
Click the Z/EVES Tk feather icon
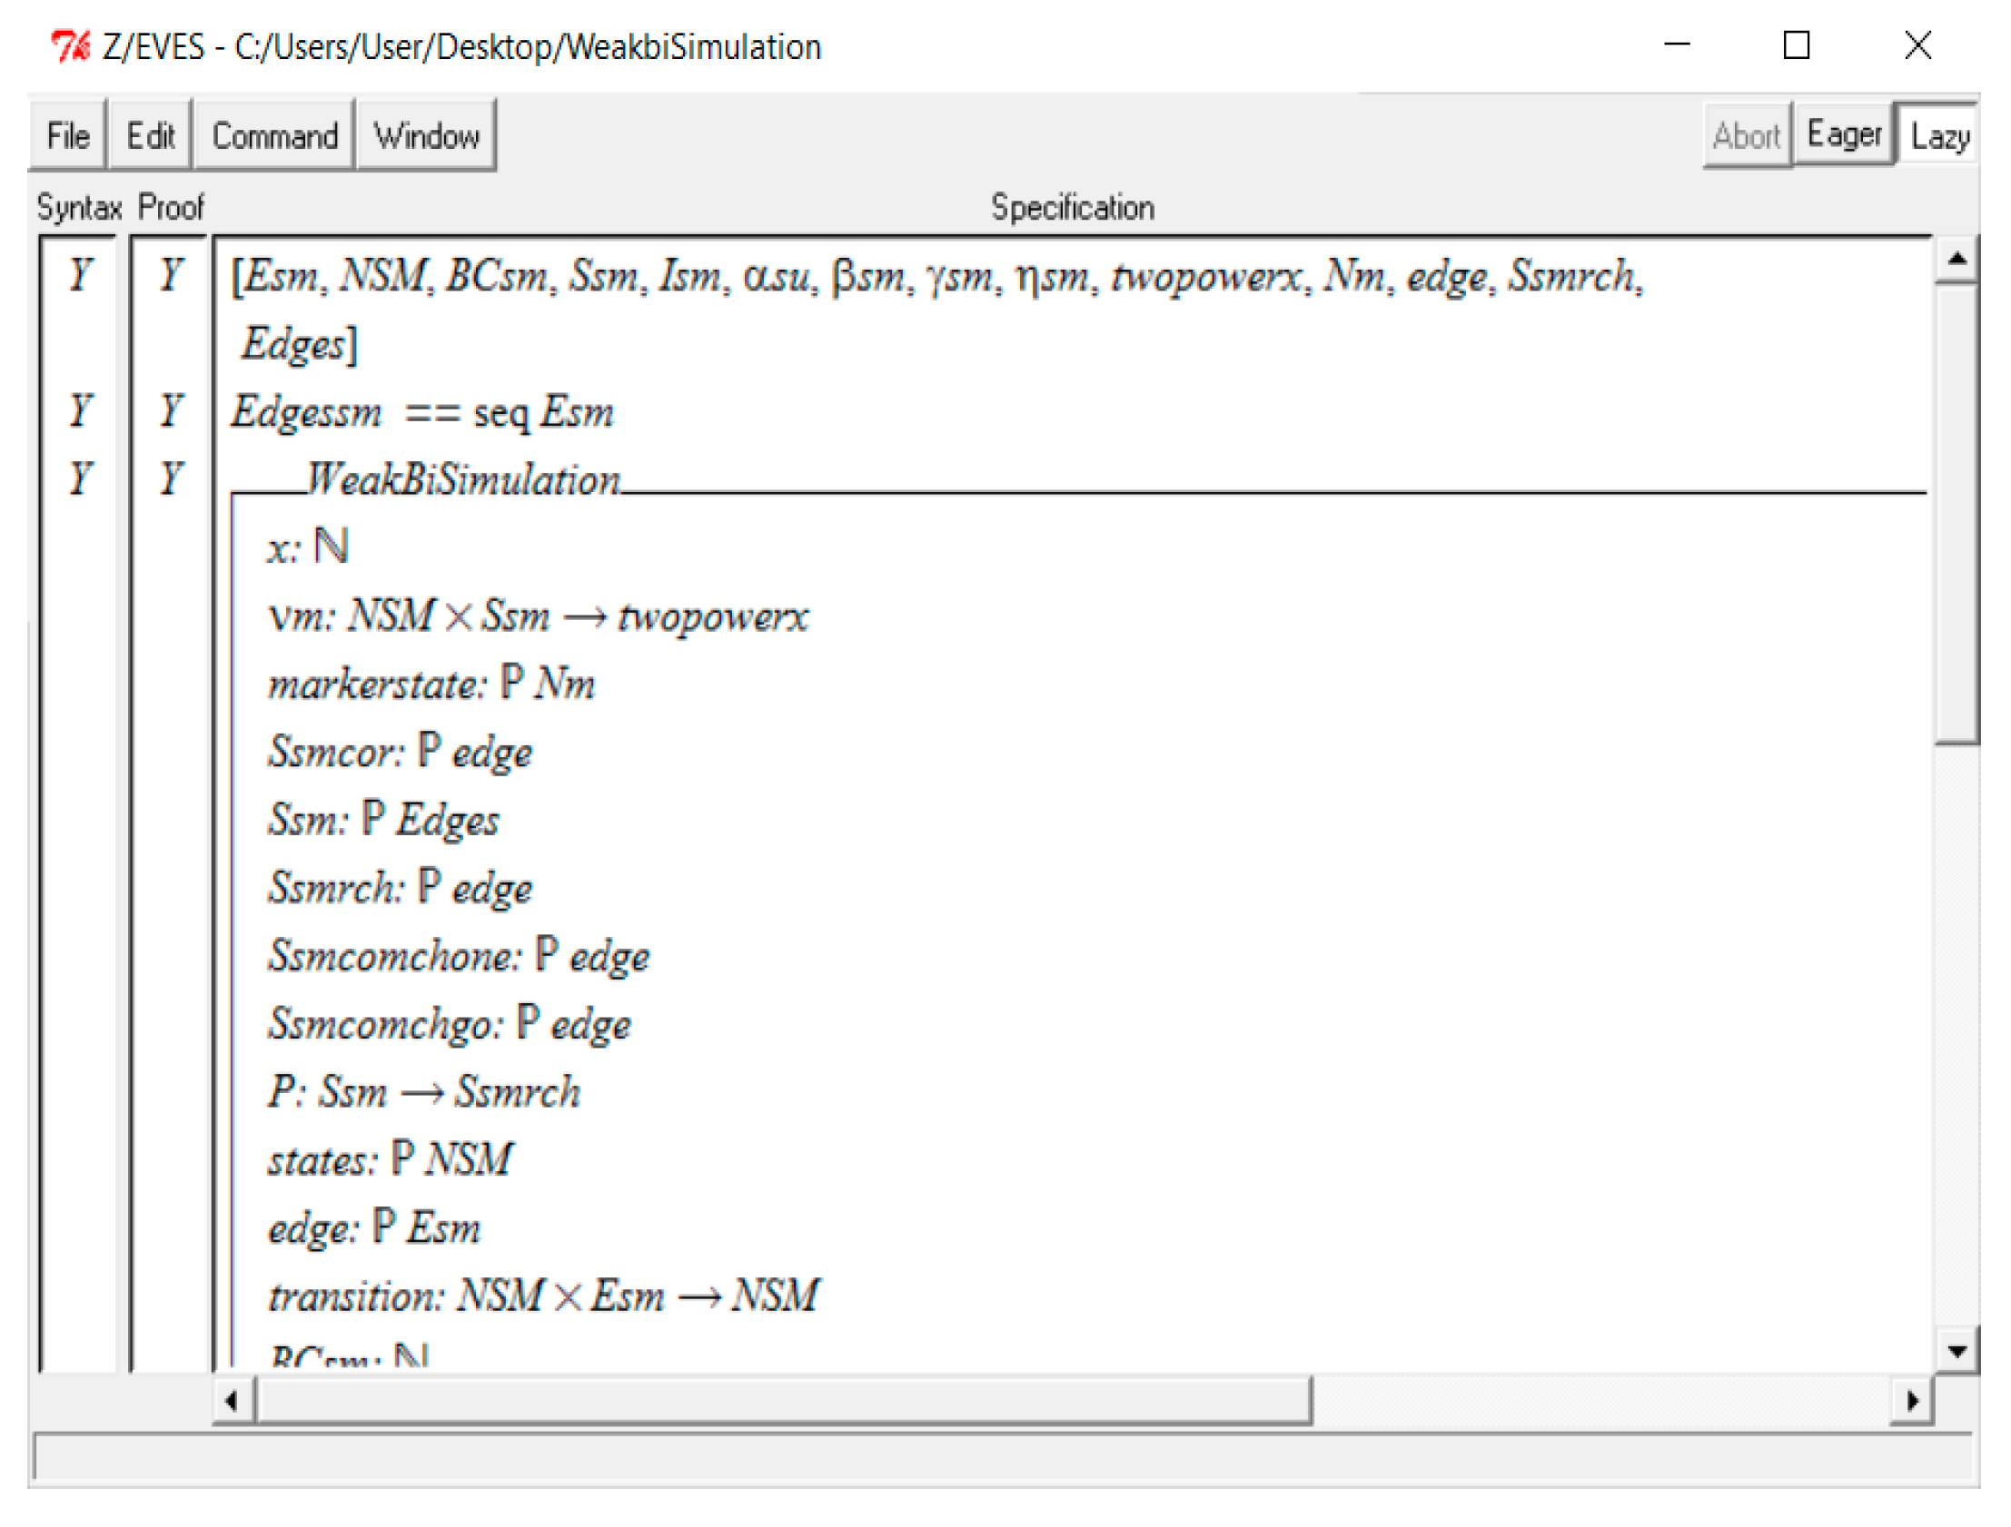[x=69, y=45]
